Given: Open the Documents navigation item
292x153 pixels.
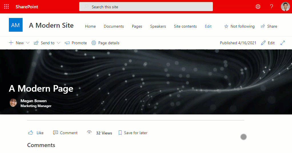Looking at the screenshot, I should [x=114, y=27].
